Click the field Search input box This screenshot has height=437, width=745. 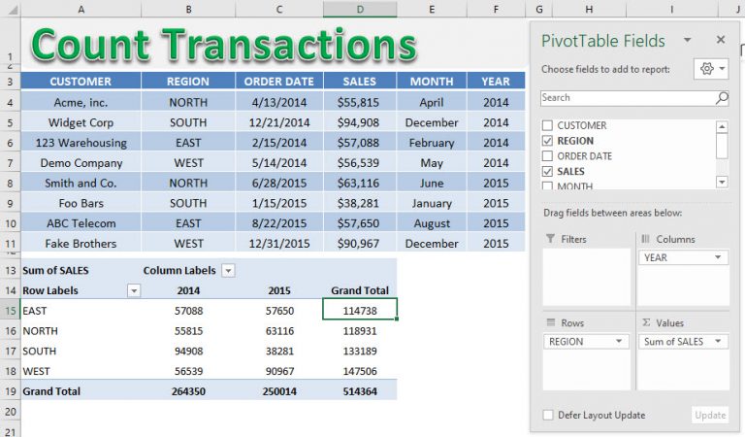626,98
